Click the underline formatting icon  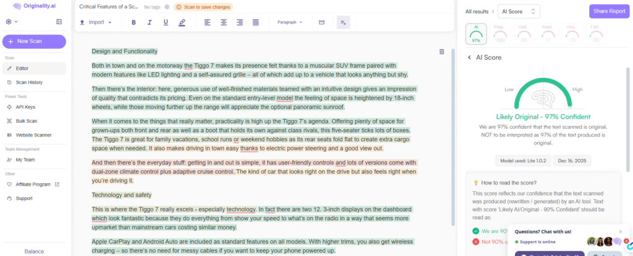coord(166,22)
